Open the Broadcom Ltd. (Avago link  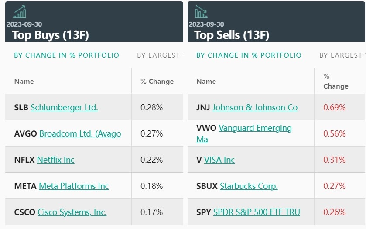point(80,133)
